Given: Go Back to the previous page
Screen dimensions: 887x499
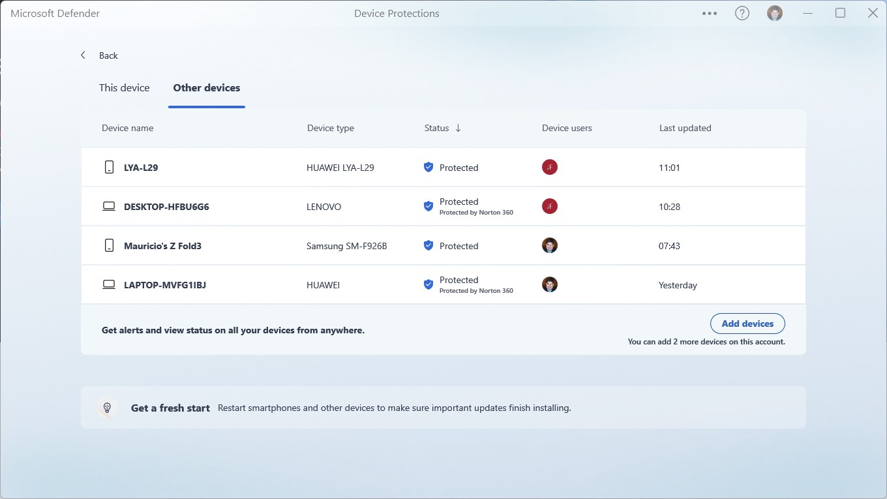Looking at the screenshot, I should coord(108,55).
